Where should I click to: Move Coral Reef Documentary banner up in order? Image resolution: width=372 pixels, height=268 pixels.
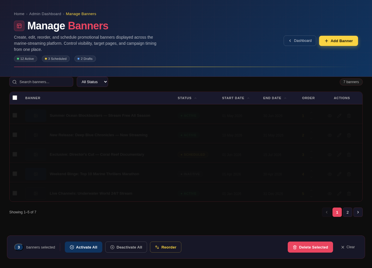(311, 151)
